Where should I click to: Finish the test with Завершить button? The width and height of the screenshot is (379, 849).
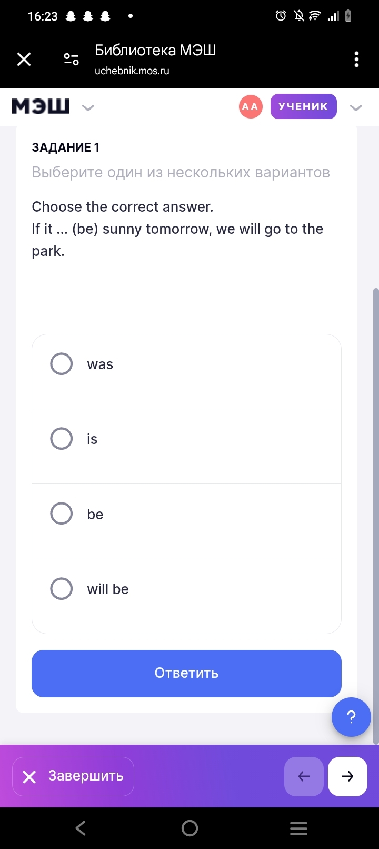pos(73,776)
